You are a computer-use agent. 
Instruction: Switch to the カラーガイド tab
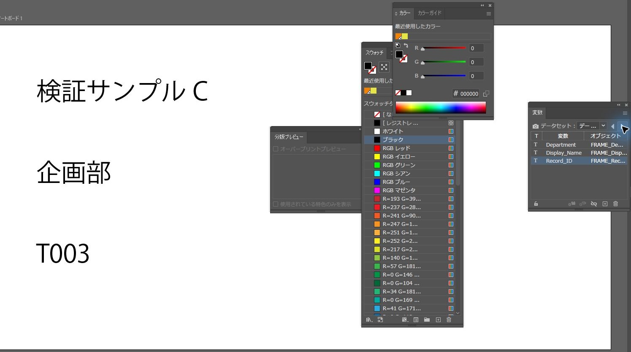coord(430,13)
